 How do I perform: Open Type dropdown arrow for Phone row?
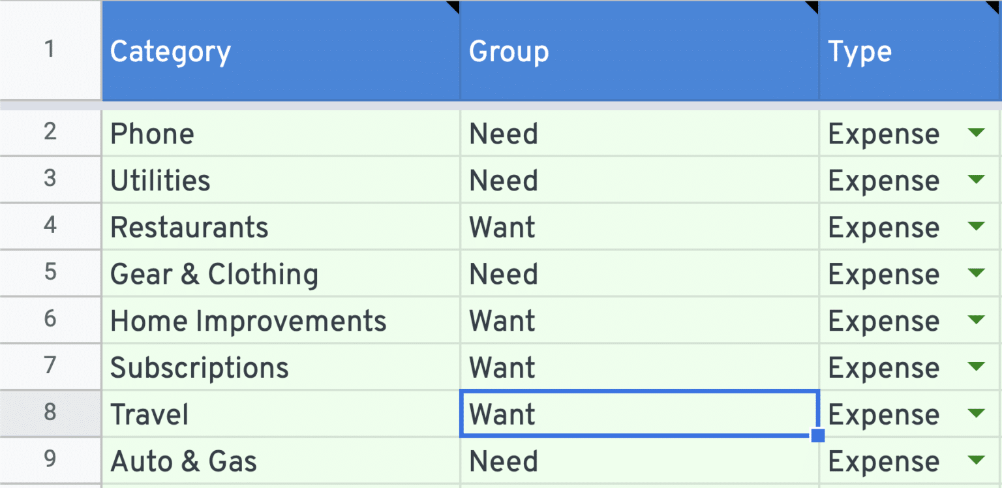[x=976, y=133]
